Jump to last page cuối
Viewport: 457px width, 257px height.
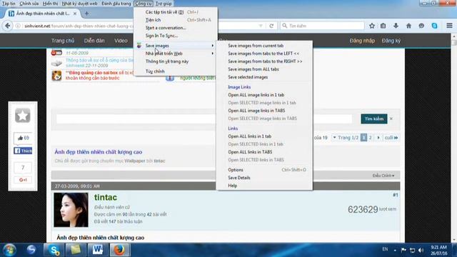click(391, 138)
